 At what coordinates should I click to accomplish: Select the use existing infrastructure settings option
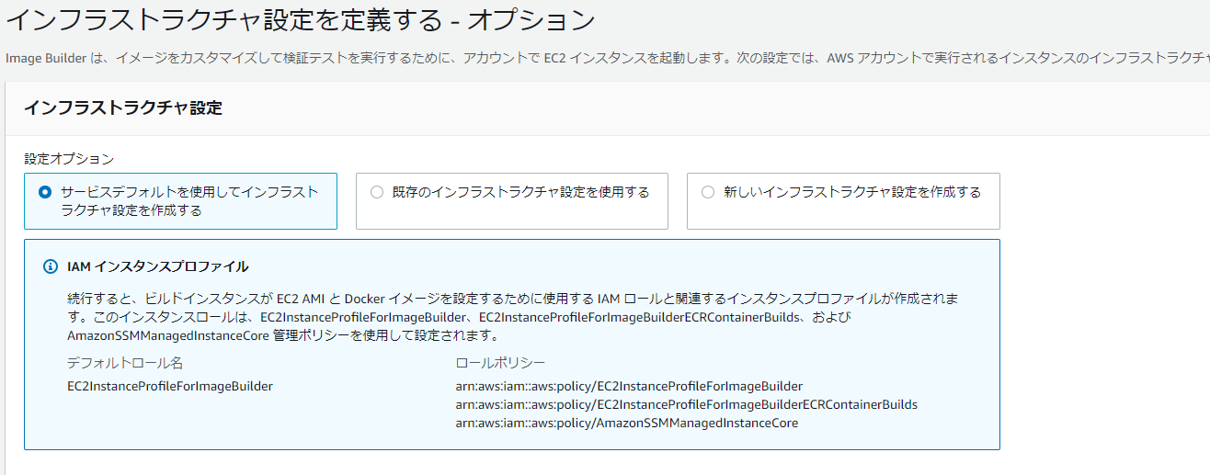point(511,201)
